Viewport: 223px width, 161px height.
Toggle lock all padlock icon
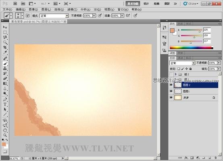pos(191,69)
